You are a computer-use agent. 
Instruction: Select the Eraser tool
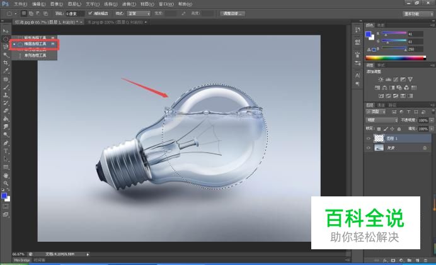[x=6, y=111]
